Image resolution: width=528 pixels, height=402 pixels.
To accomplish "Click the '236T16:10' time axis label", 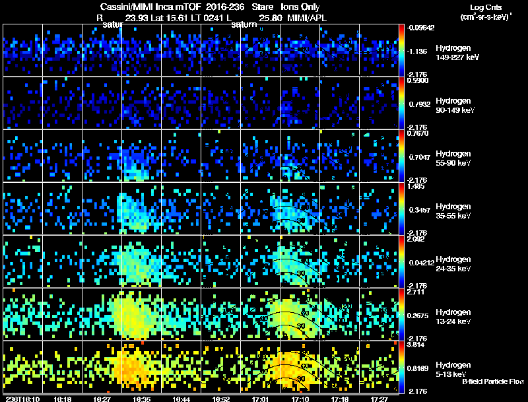I will 22,399.
